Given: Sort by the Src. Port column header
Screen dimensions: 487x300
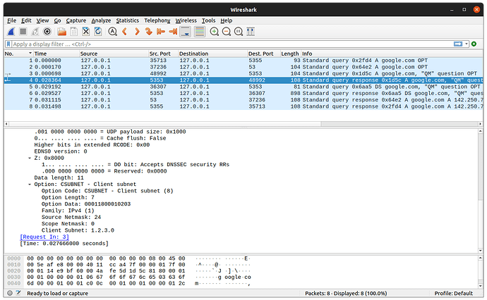Looking at the screenshot, I should pyautogui.click(x=163, y=54).
